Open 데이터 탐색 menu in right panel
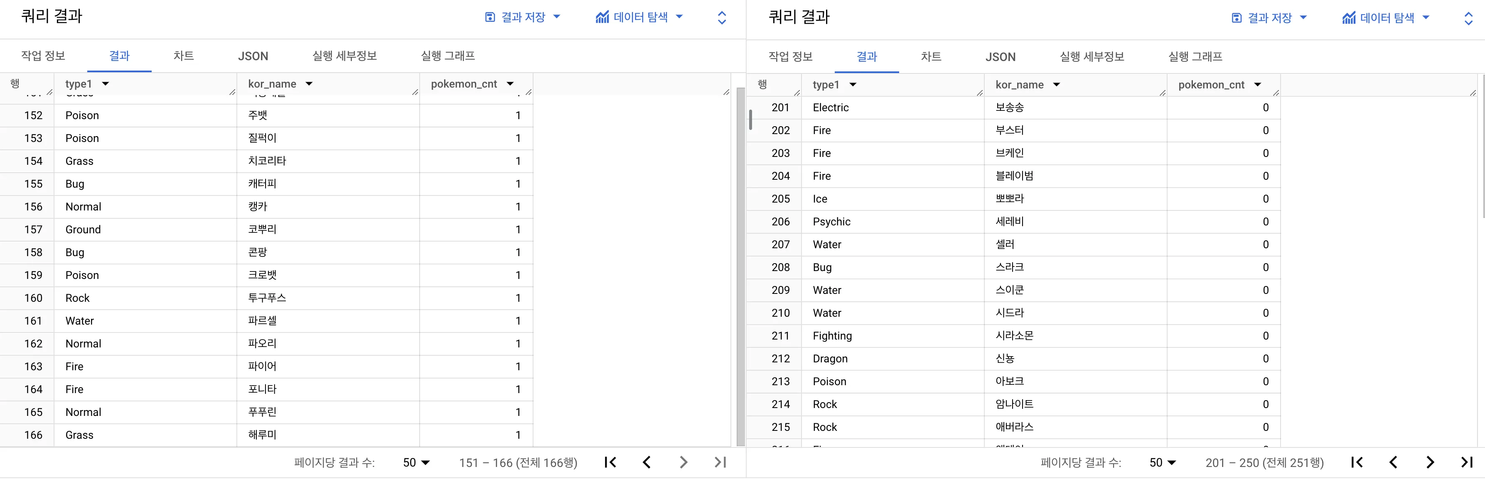The image size is (1485, 479). click(x=1386, y=18)
